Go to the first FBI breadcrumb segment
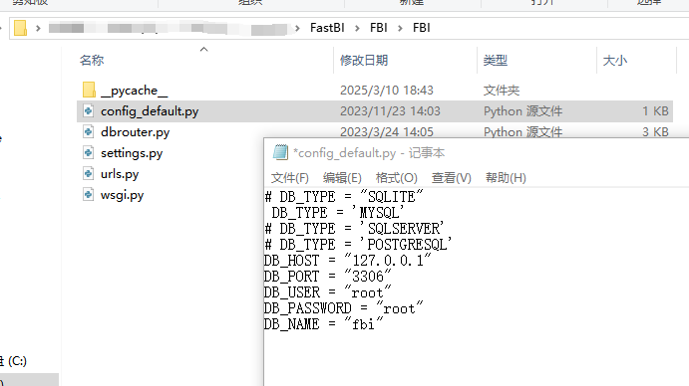Image resolution: width=689 pixels, height=386 pixels. (x=378, y=28)
